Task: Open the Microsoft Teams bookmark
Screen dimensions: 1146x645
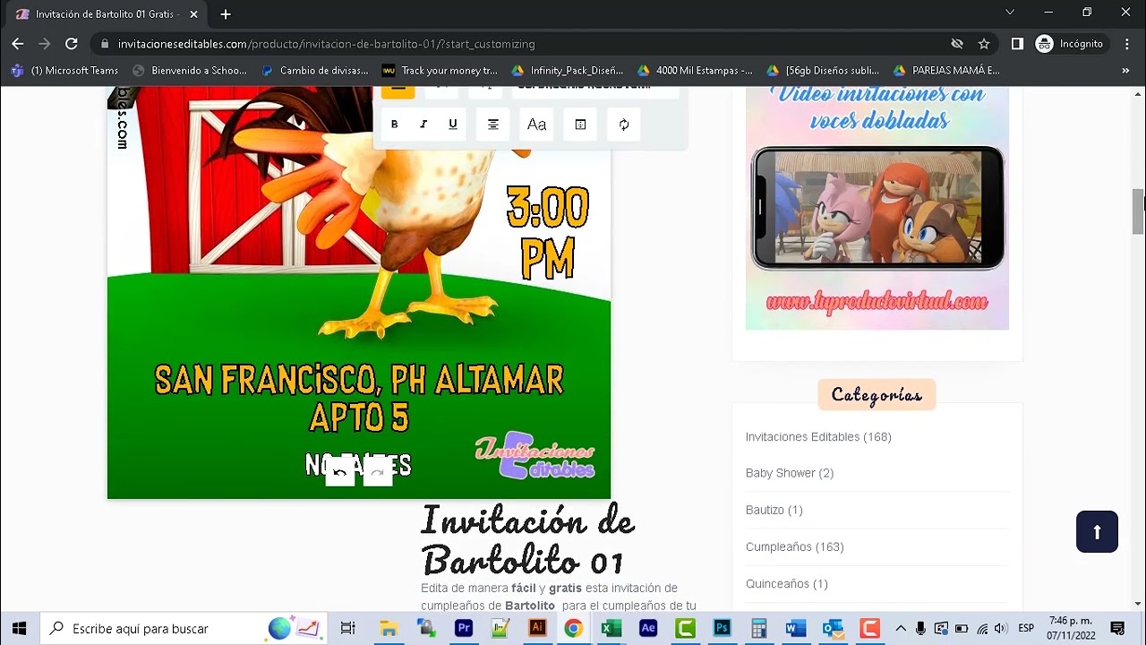Action: tap(64, 70)
